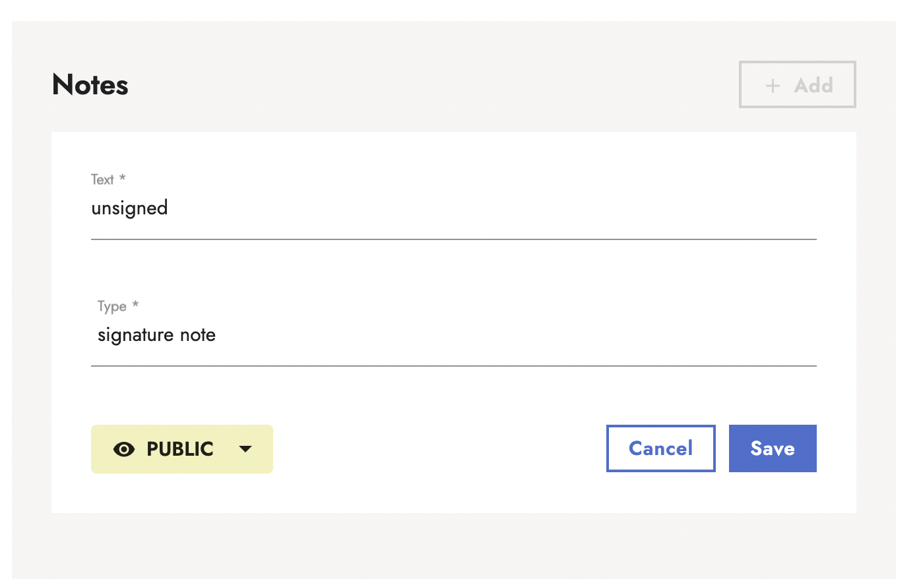
Task: Click the plus icon in Add button
Action: (x=773, y=85)
